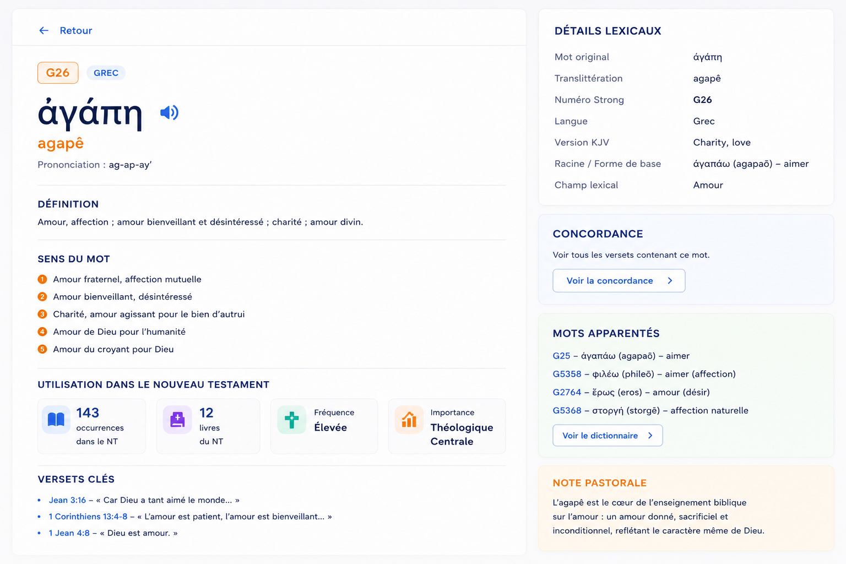Click the Voir la concordance button
The image size is (846, 564).
619,280
